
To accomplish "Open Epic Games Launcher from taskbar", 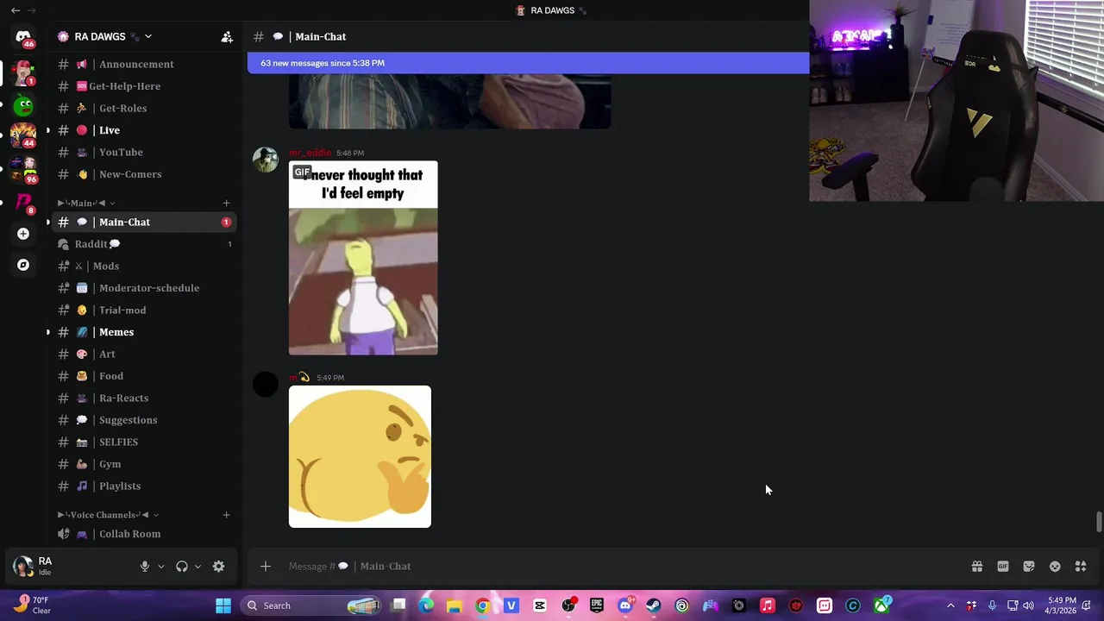I will click(597, 605).
